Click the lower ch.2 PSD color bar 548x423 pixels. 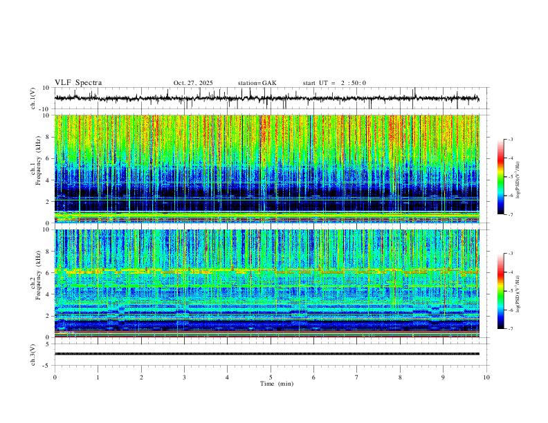click(500, 291)
